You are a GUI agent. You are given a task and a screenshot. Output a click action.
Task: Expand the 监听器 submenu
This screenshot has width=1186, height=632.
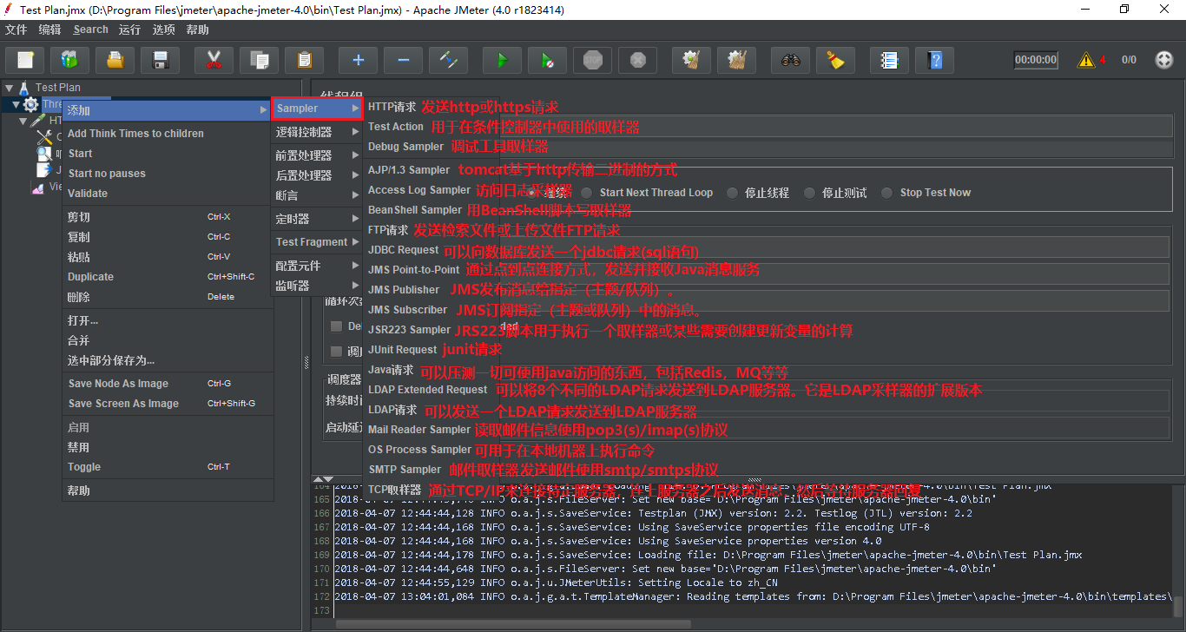click(x=317, y=286)
